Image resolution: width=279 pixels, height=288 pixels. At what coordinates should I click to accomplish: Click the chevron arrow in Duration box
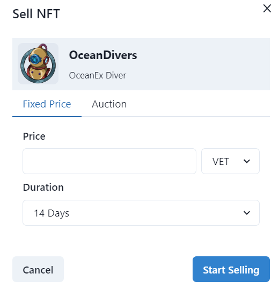pos(246,213)
